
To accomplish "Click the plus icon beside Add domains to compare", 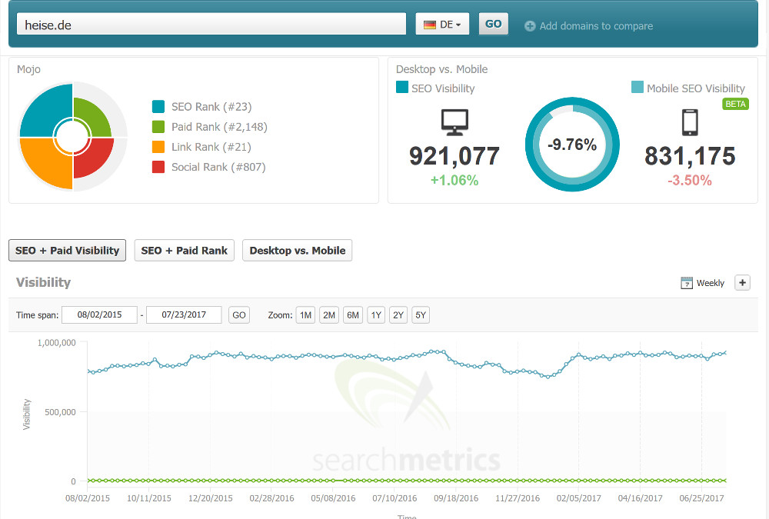I will [530, 25].
